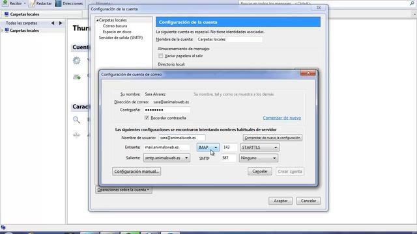Collapse Carpetas locales in account settings tree
Viewport: 417px width, 234px height.
(x=97, y=20)
